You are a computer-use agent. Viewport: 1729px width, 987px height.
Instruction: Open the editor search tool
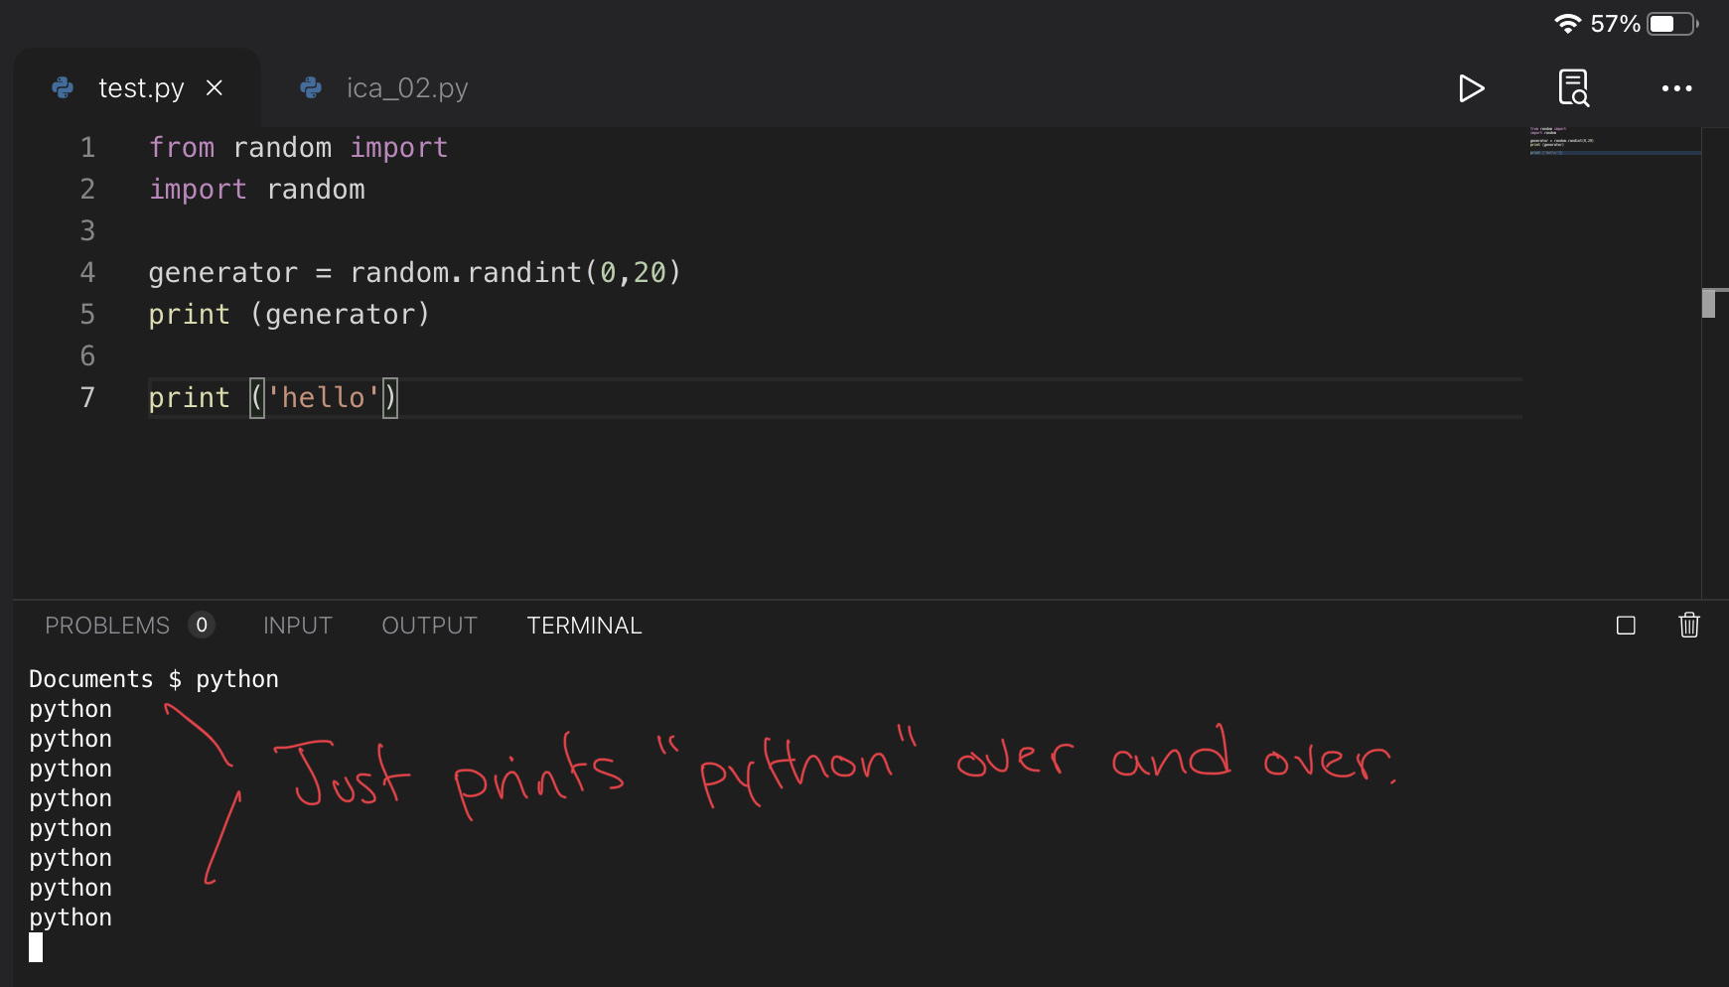(x=1575, y=87)
